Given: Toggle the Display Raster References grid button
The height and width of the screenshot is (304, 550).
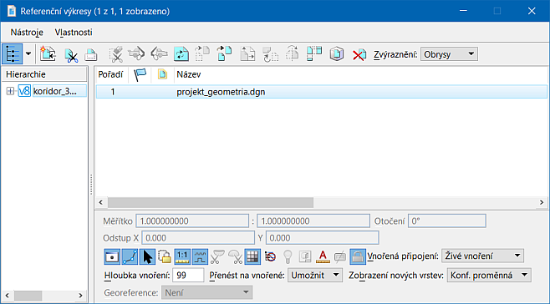Looking at the screenshot, I should click(252, 256).
